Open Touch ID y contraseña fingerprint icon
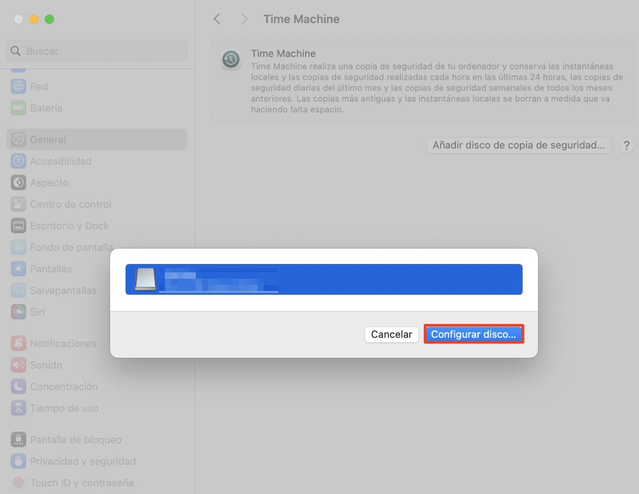The width and height of the screenshot is (639, 494). 18,483
